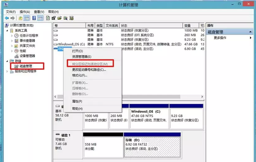The height and width of the screenshot is (162, 256).
Task: Select the Windows8_OS (C:) partition block
Action: [149, 116]
